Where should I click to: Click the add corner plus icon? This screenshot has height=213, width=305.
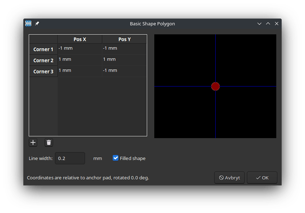pyautogui.click(x=33, y=142)
